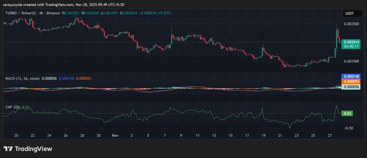This screenshot has width=367, height=158.
Task: Click the Nov label on time axis
Action: point(115,136)
